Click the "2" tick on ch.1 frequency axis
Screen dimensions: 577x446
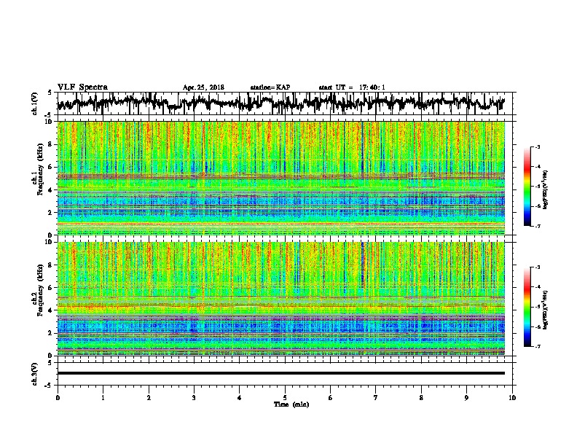(51, 212)
